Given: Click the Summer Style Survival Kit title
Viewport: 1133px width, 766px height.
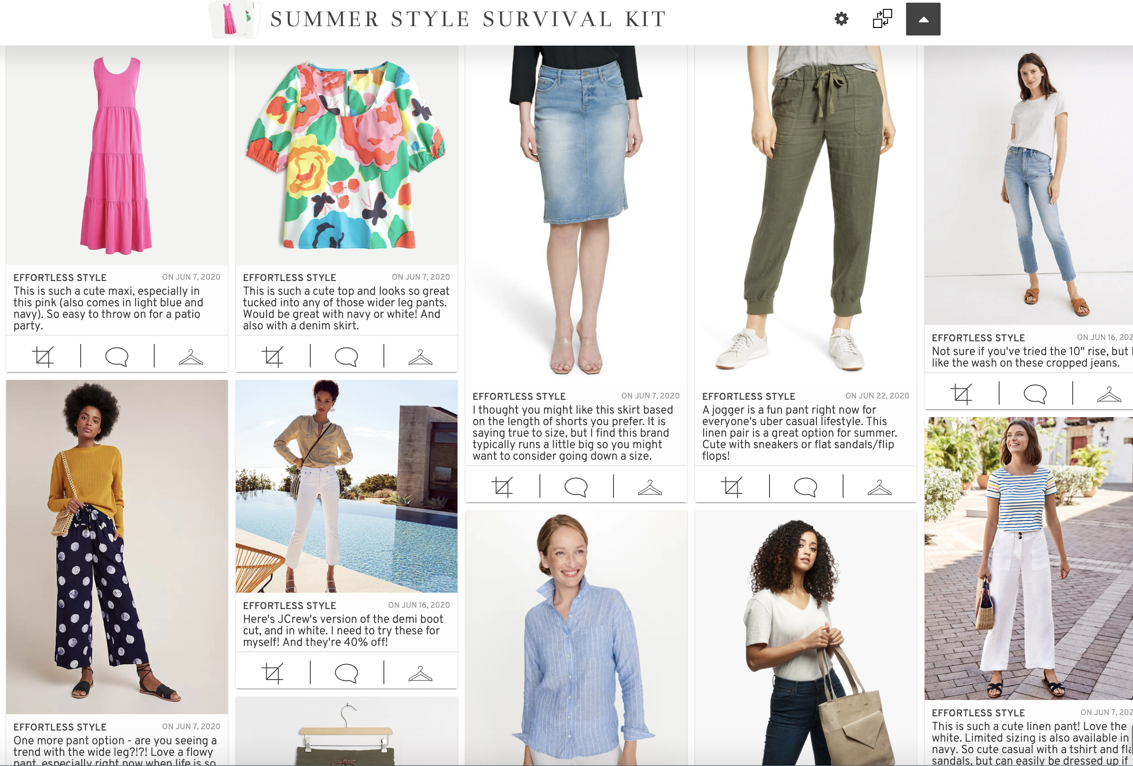Looking at the screenshot, I should [x=469, y=19].
